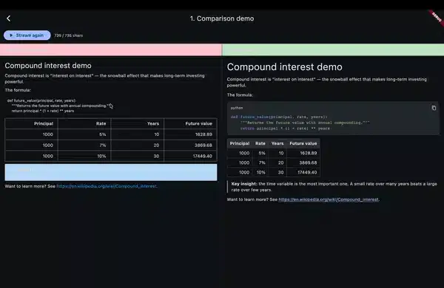
Task: Click the return principal line in right code block
Action: 285,128
